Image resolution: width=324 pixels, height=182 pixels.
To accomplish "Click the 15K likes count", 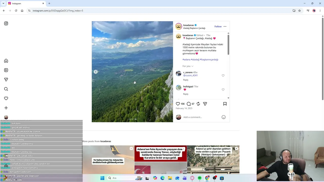I will [x=183, y=104].
